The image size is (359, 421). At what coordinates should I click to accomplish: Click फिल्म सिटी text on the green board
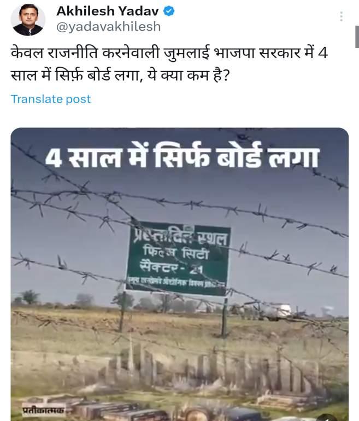click(176, 253)
